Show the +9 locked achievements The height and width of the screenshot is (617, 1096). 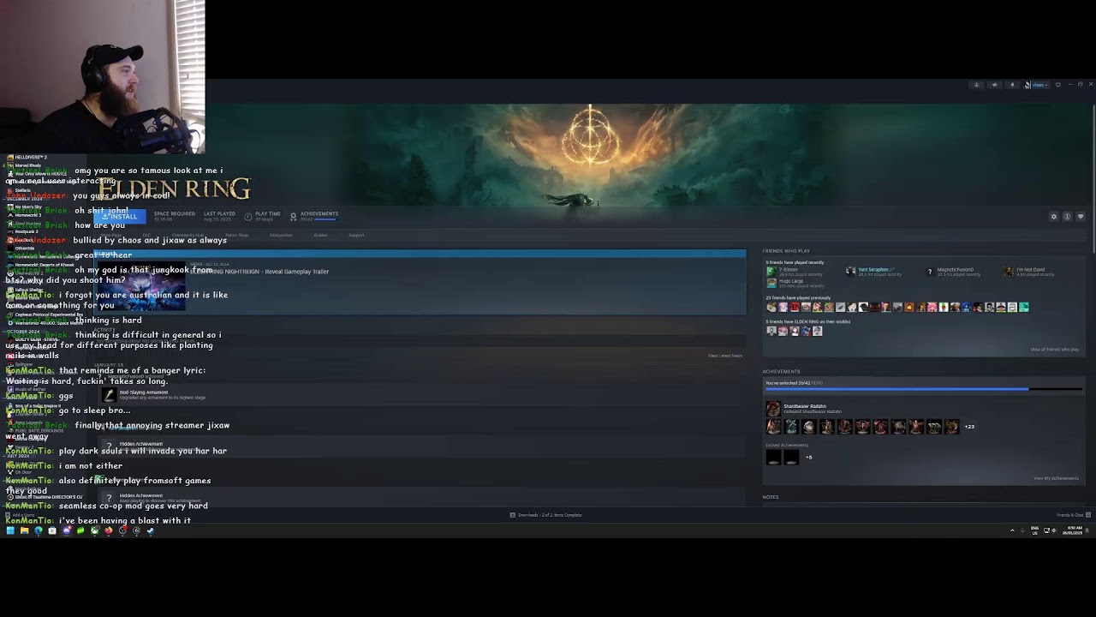(x=808, y=458)
